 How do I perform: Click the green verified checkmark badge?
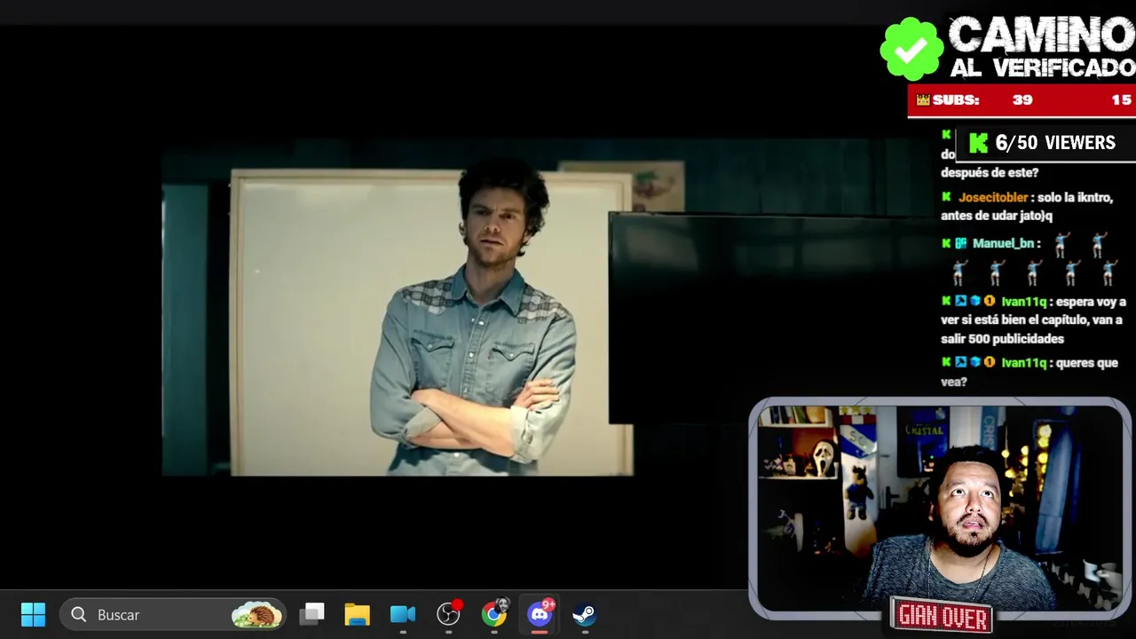click(911, 48)
